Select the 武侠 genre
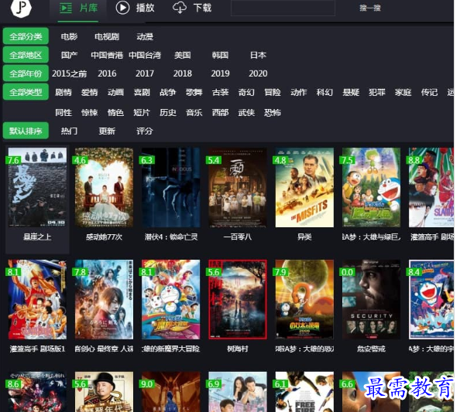Screen dimensions: 460x412 pyautogui.click(x=246, y=112)
